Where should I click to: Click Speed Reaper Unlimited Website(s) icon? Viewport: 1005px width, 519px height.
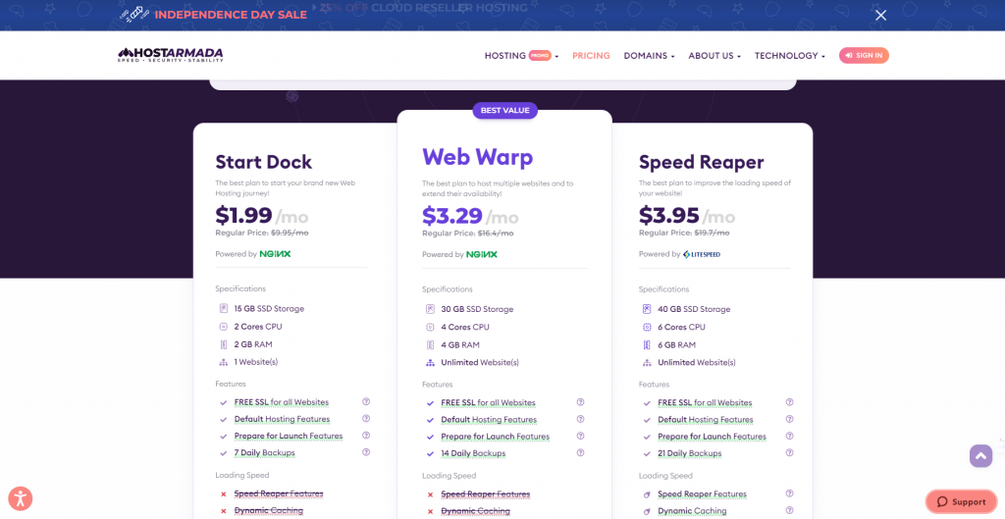(648, 363)
